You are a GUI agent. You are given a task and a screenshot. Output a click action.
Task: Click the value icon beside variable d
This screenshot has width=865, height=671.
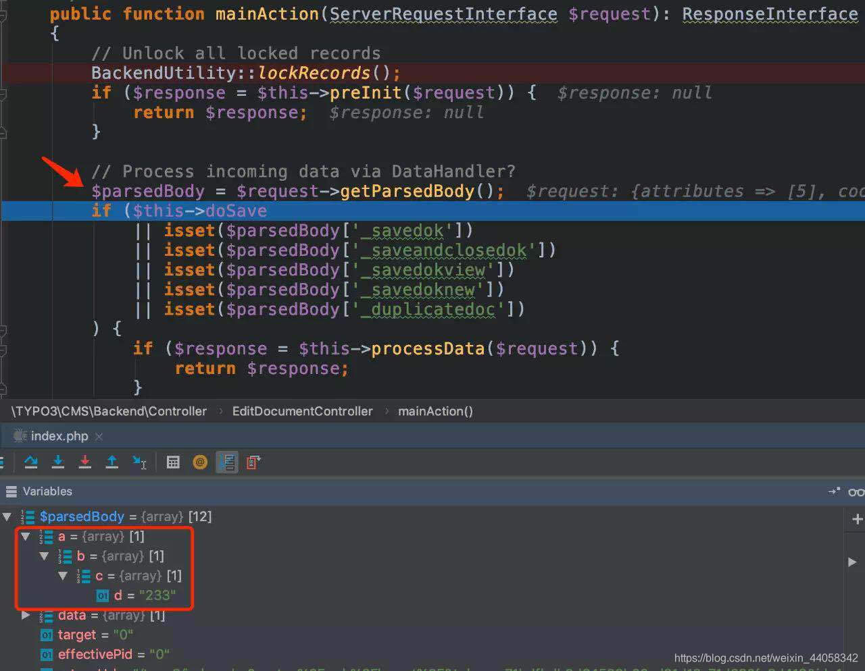[x=103, y=595]
